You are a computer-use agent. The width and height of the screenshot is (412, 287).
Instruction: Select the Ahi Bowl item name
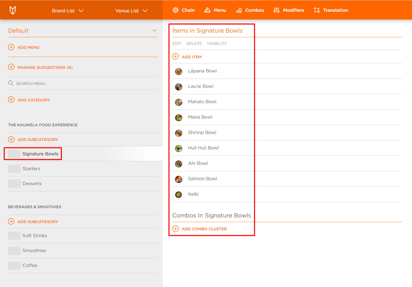click(x=198, y=163)
